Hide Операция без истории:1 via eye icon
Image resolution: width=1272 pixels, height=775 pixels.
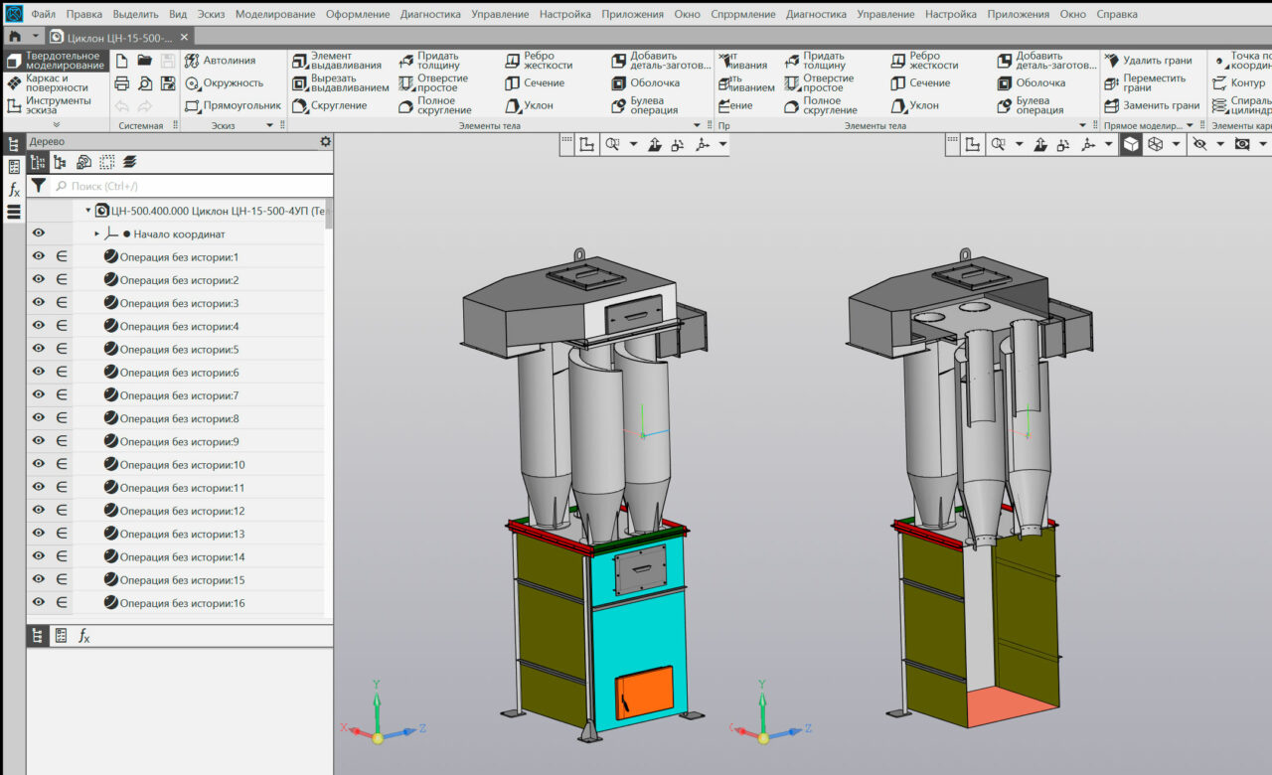[x=39, y=257]
